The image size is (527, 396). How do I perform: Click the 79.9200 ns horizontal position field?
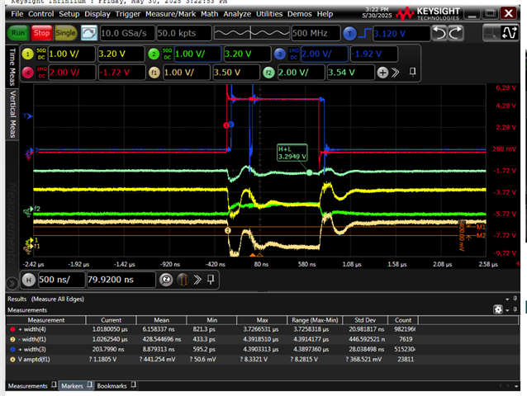[121, 280]
